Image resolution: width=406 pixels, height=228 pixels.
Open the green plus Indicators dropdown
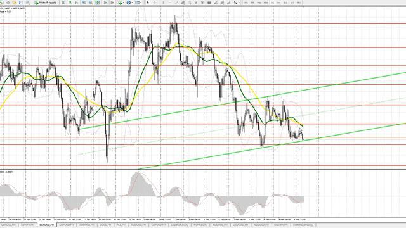(121, 3)
